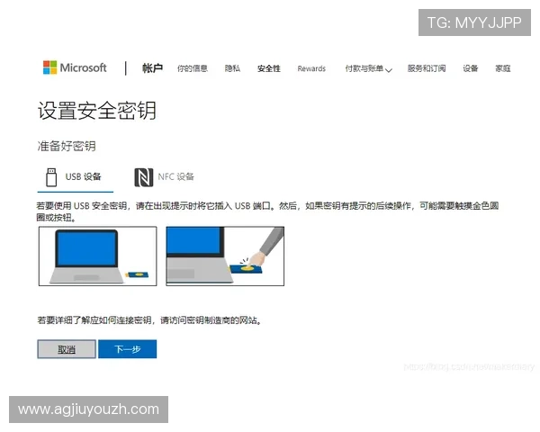Click the laptop with USB key illustration
The image size is (540, 432).
point(98,256)
